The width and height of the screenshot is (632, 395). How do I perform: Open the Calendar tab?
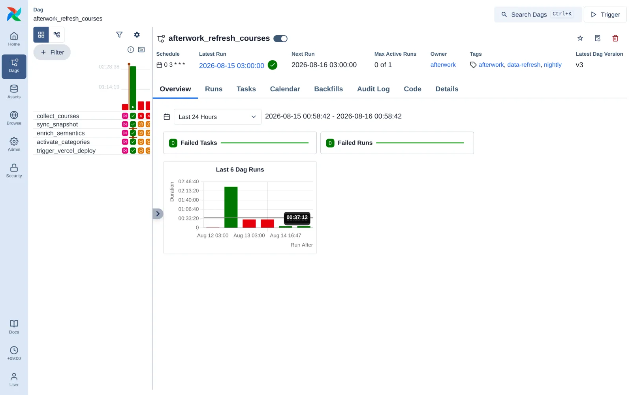285,89
